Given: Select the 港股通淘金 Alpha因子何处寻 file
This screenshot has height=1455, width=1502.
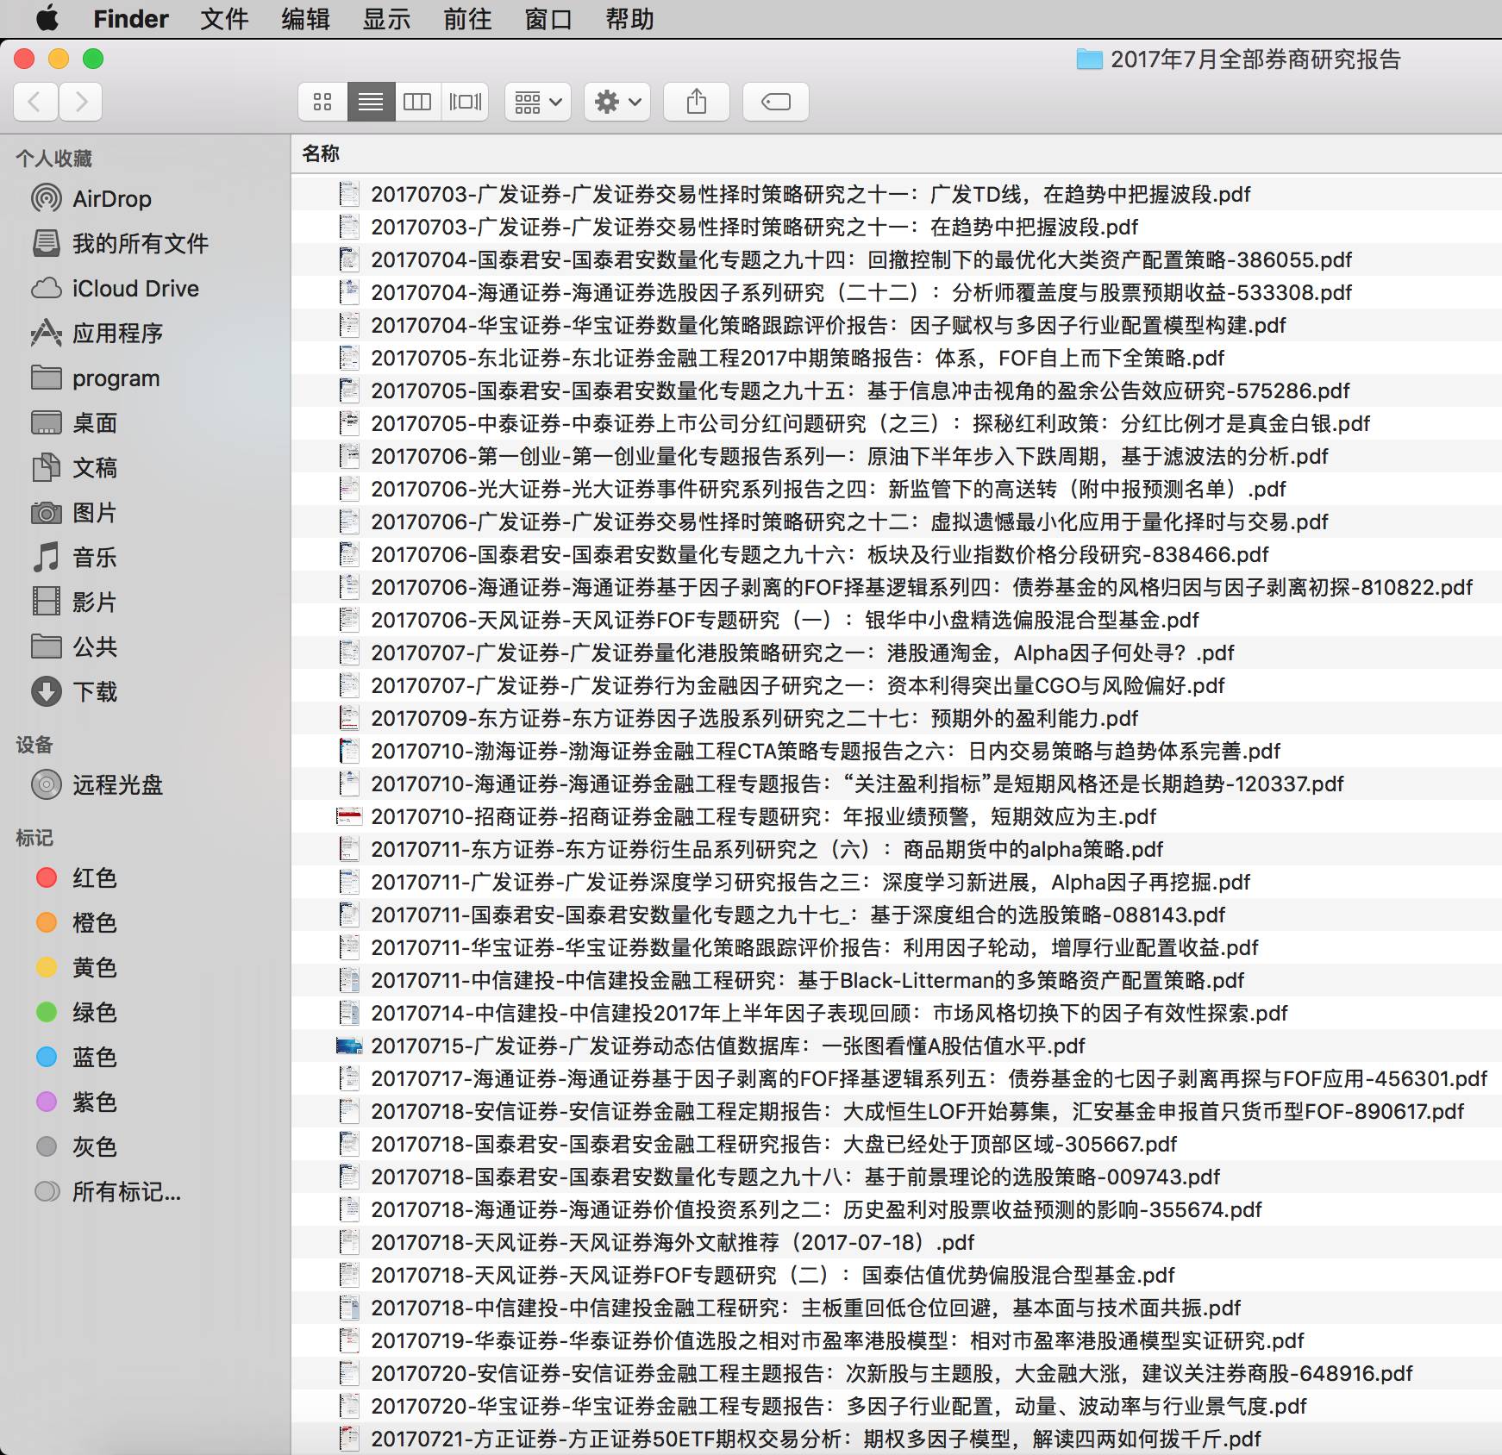Looking at the screenshot, I should pyautogui.click(x=897, y=653).
